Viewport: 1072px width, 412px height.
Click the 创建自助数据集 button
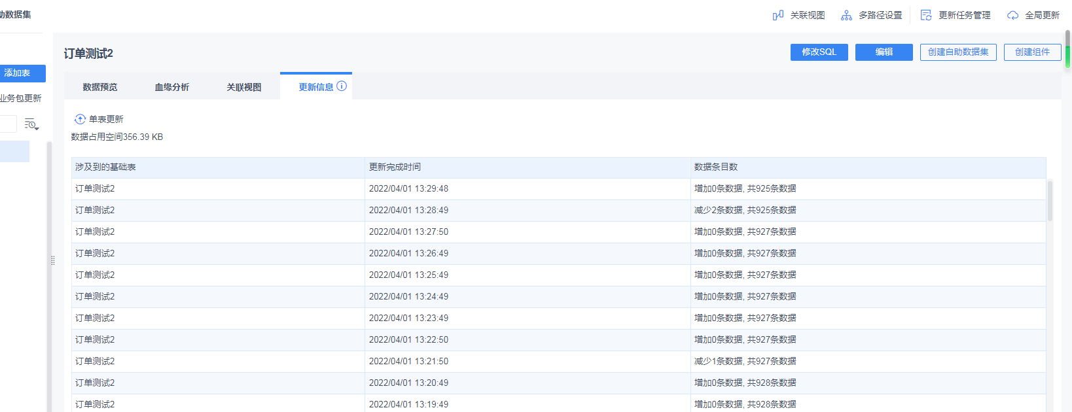[958, 52]
